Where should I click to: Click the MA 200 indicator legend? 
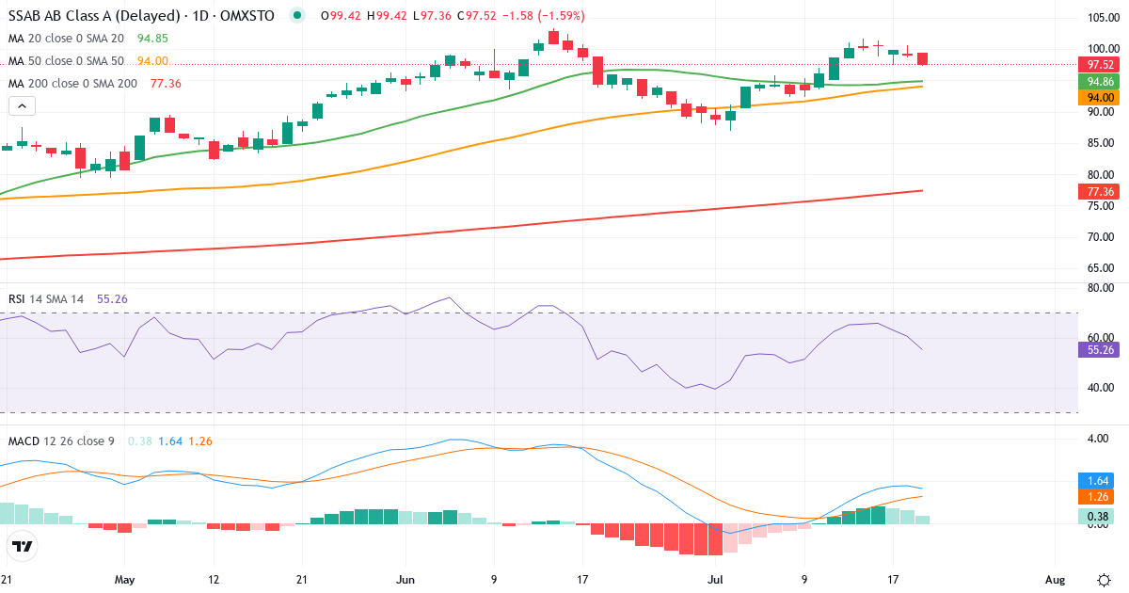coord(72,83)
